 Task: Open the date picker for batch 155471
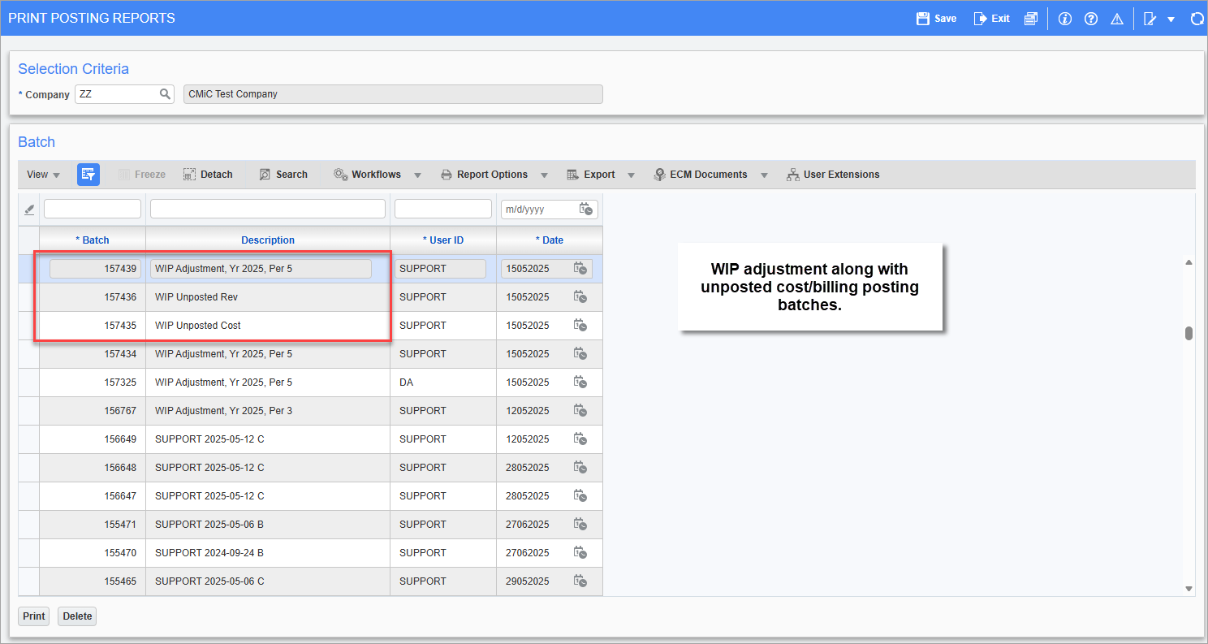(580, 525)
